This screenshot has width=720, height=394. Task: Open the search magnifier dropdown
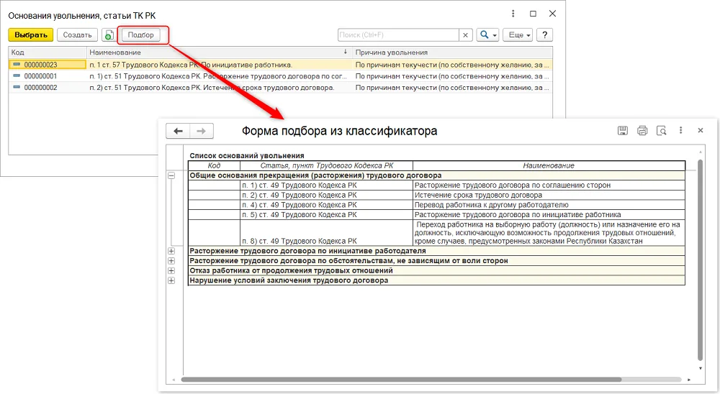tap(487, 35)
